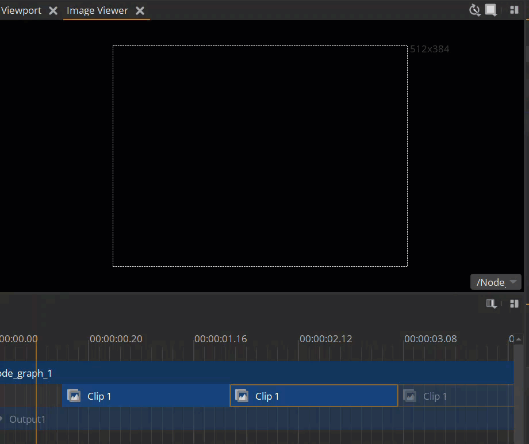Click the selected Clip 1 image icon
This screenshot has width=529, height=444.
point(242,396)
